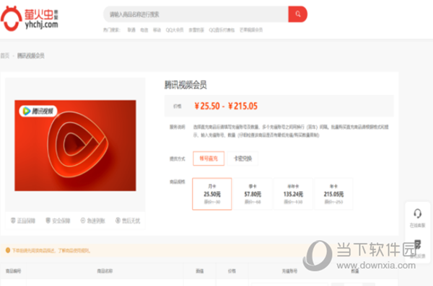Click the orange notice info icon

[8, 251]
